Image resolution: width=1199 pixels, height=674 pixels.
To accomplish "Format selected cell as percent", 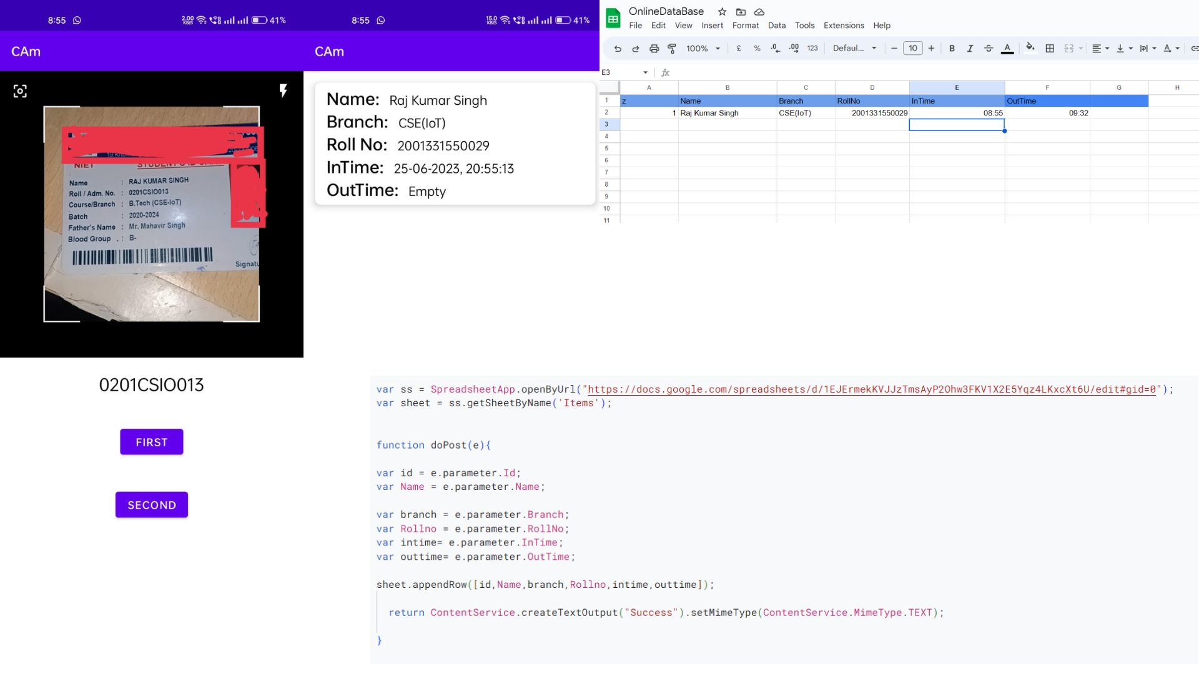I will pos(757,48).
